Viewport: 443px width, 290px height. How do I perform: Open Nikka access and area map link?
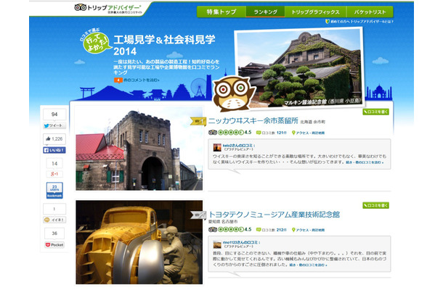tap(310, 133)
